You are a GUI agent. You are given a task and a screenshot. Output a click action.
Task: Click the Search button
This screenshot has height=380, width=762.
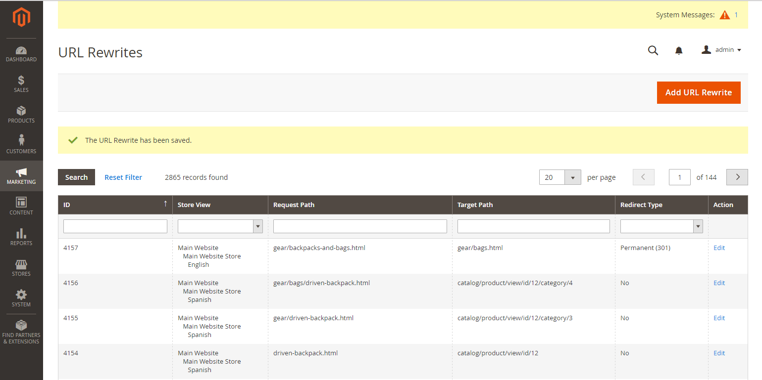point(76,177)
